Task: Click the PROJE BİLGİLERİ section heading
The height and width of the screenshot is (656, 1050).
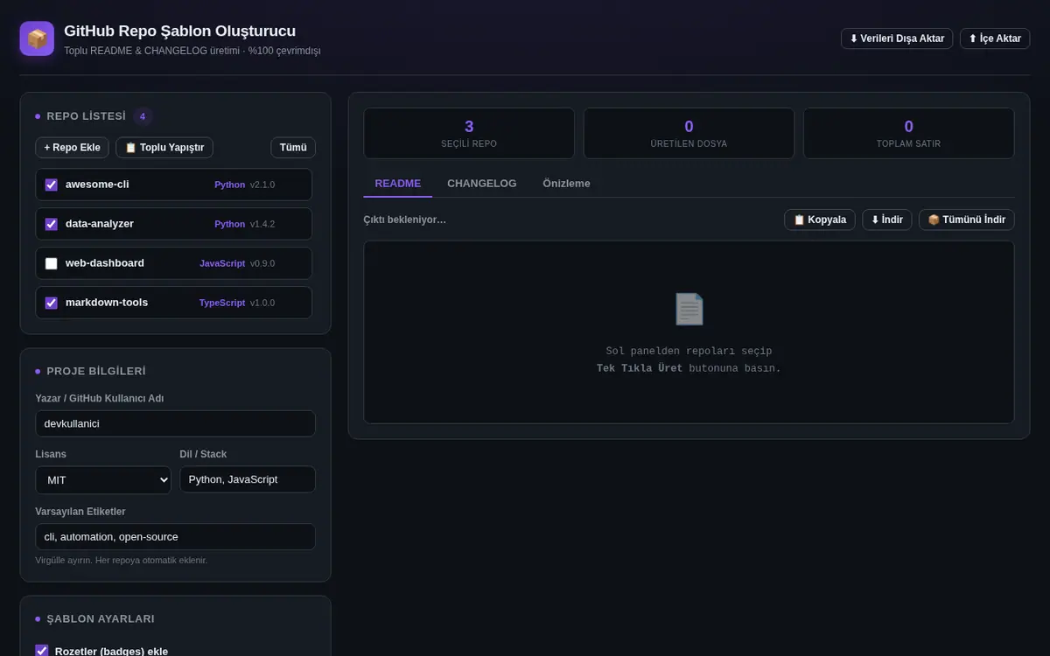Action: click(x=96, y=372)
